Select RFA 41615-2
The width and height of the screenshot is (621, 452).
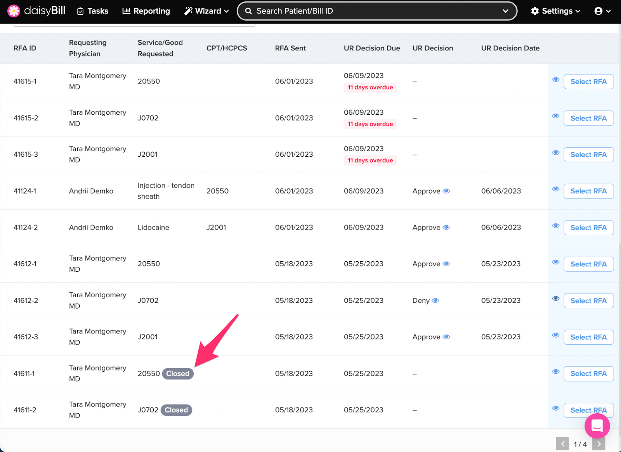588,118
